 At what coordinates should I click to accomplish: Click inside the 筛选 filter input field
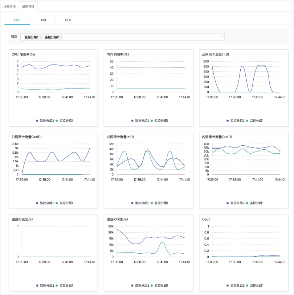[122, 37]
